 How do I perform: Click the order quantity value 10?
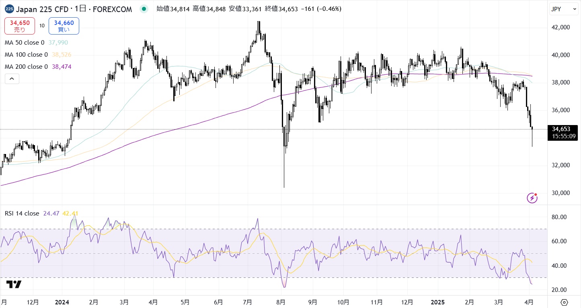click(x=42, y=26)
